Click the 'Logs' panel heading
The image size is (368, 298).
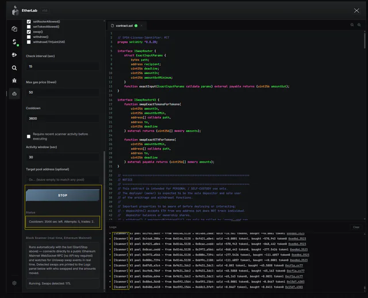coord(113,227)
